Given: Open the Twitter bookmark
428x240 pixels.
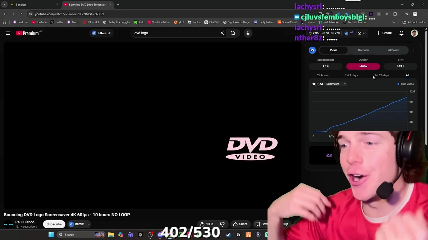Looking at the screenshot, I should [57, 22].
